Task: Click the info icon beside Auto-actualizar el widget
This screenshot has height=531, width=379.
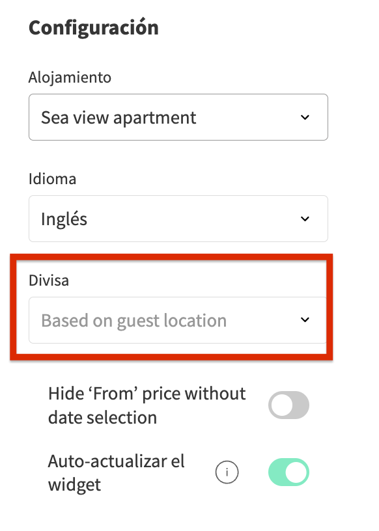Action: pyautogui.click(x=227, y=472)
